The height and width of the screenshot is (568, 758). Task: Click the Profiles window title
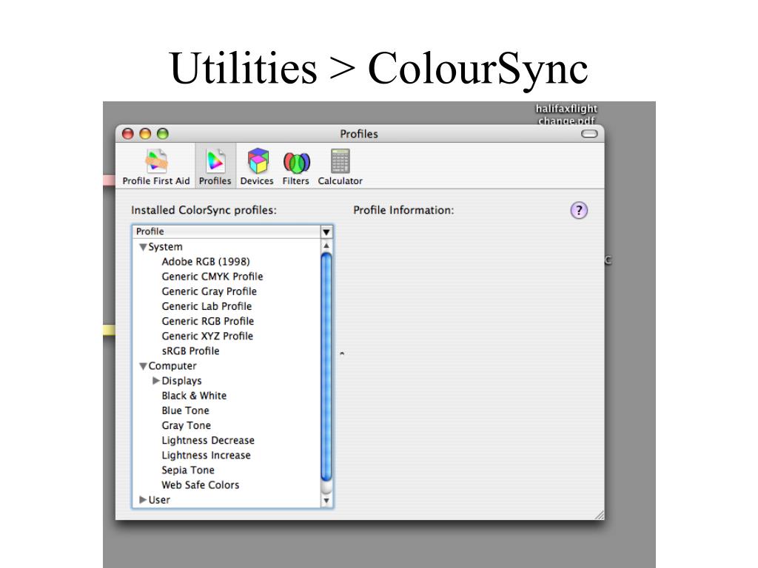click(x=359, y=134)
